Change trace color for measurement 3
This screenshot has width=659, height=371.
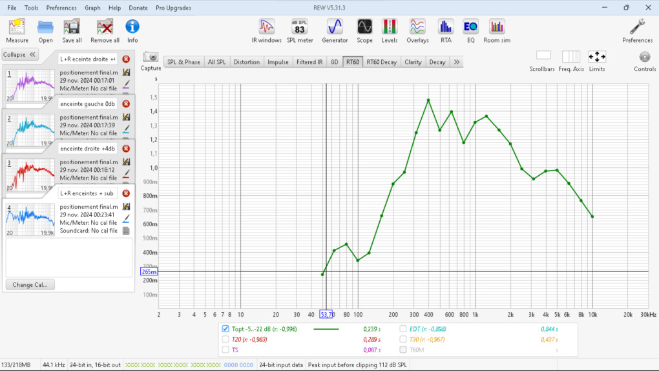126,174
